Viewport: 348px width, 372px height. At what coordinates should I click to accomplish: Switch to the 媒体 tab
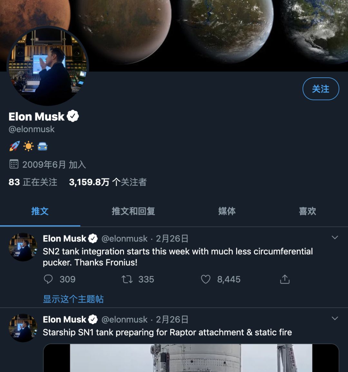(227, 211)
